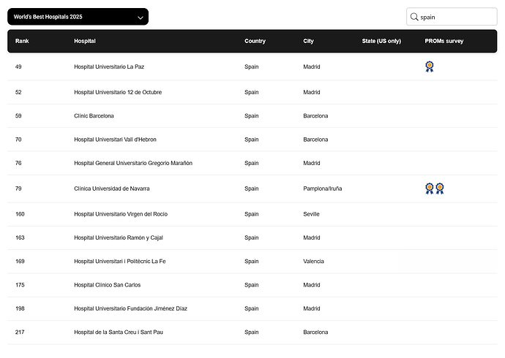Click Madrid in the La Paz row

(312, 66)
